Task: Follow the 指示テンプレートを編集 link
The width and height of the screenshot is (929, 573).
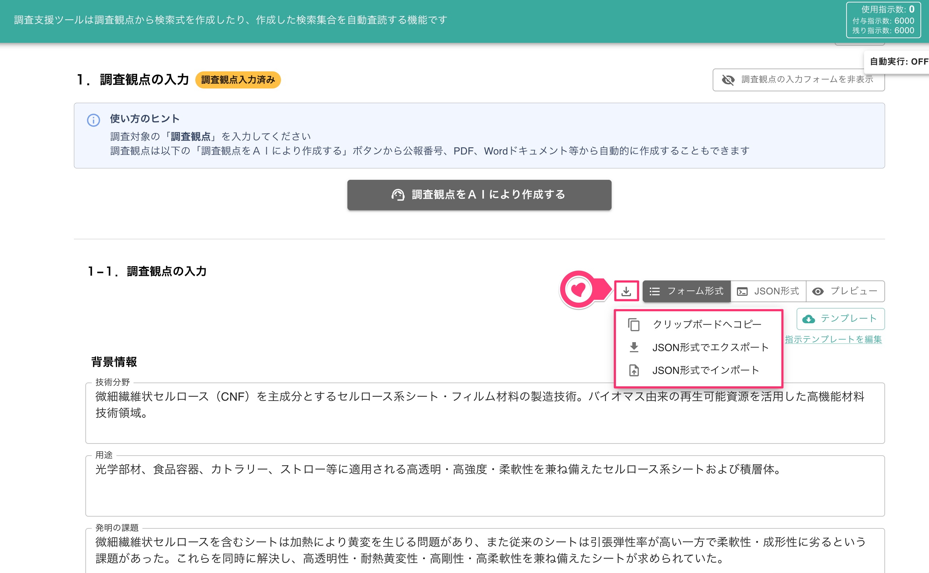Action: pyautogui.click(x=833, y=339)
